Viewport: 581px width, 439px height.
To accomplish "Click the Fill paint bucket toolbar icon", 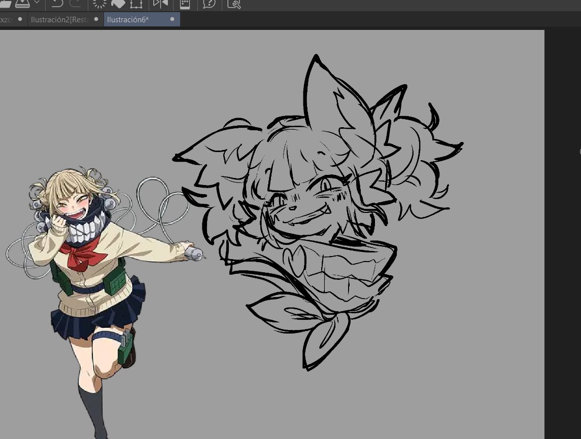I will point(118,4).
